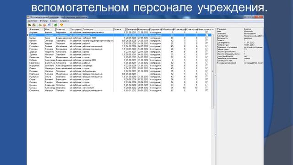Select the position cell 'библиотекарь'
The image size is (293, 165).
pyautogui.click(x=98, y=71)
